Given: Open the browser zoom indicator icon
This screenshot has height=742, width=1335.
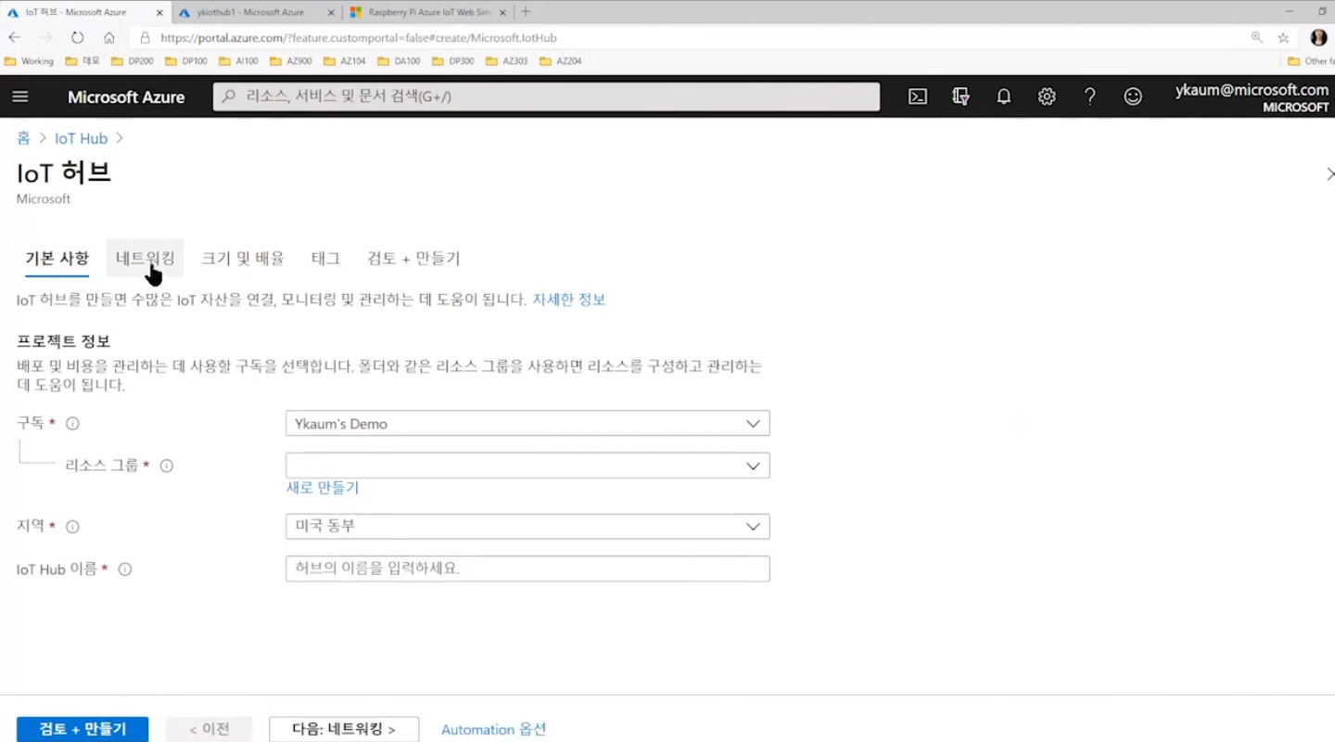Looking at the screenshot, I should click(x=1257, y=38).
